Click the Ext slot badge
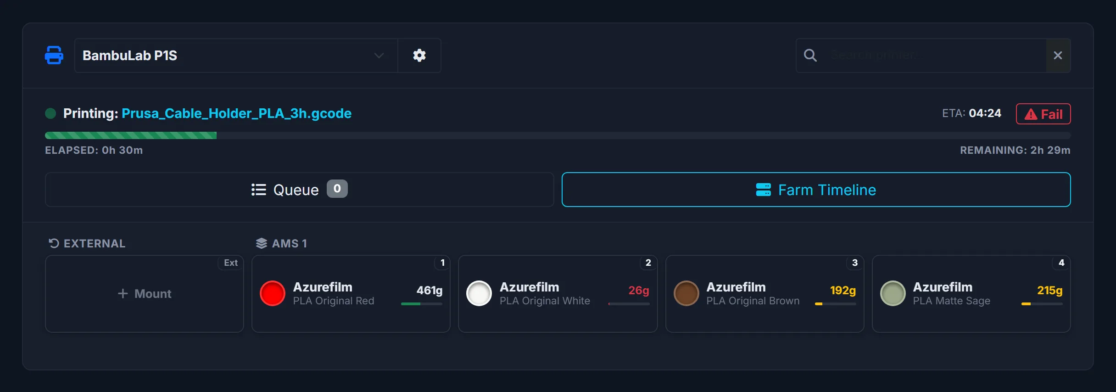 [x=231, y=263]
